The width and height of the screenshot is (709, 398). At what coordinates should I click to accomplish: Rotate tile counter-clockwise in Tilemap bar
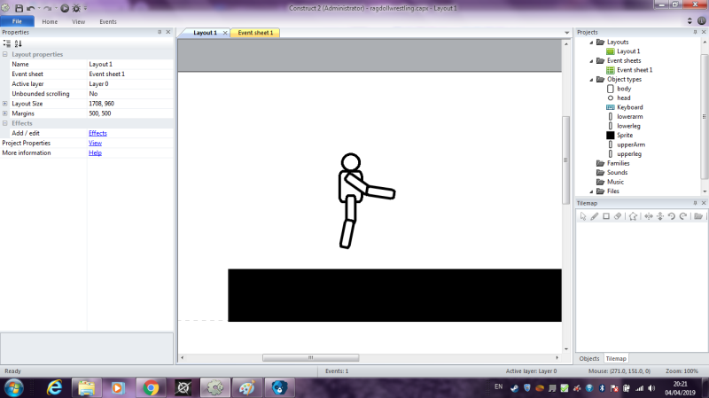672,216
